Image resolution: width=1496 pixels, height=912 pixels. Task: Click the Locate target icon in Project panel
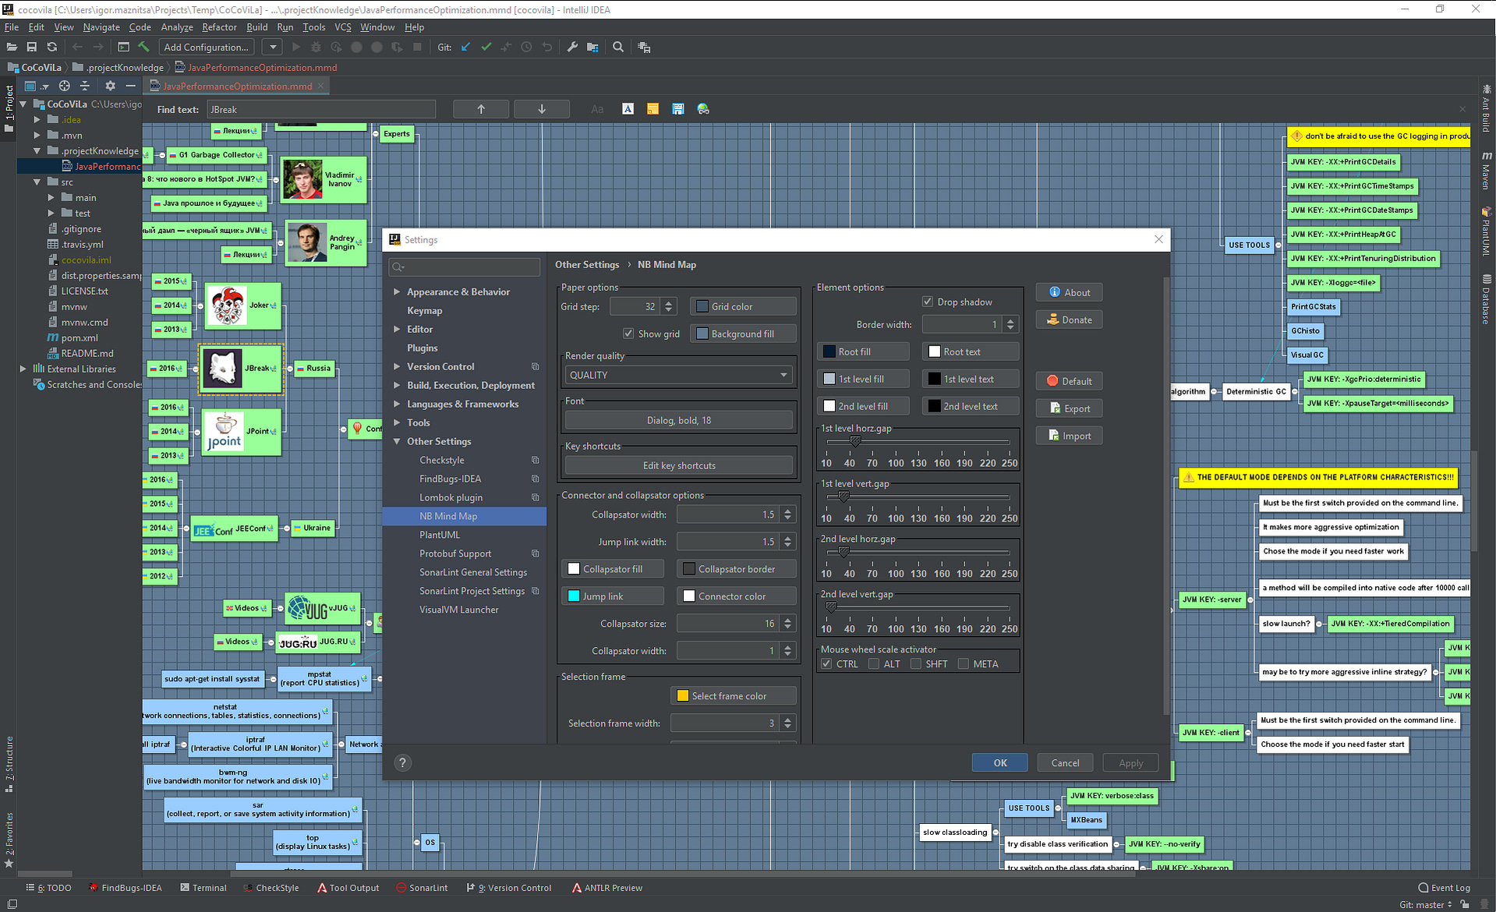(65, 86)
